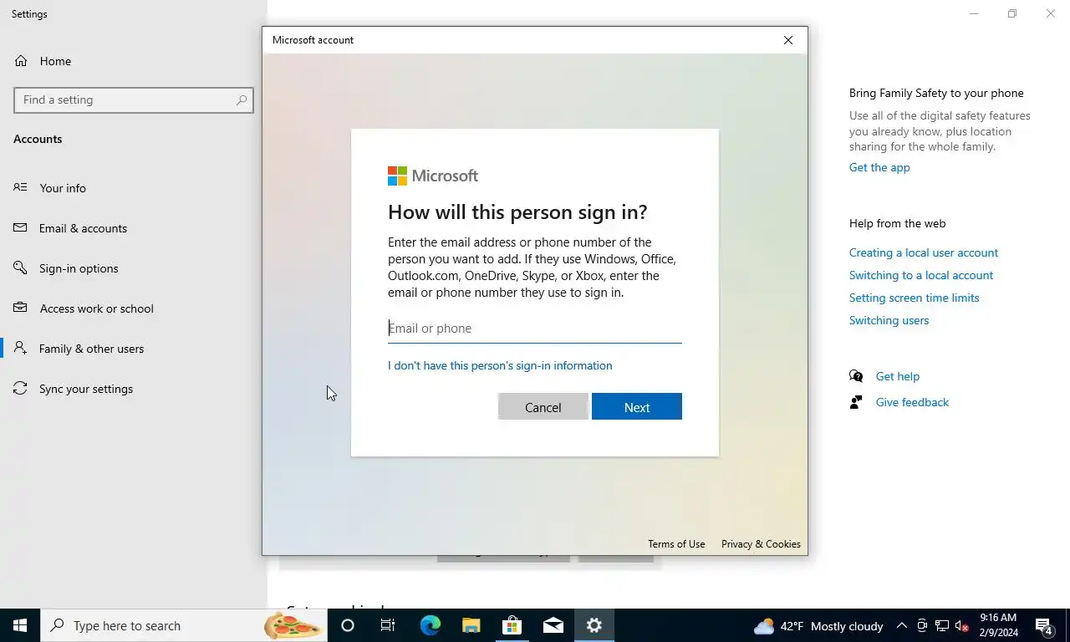This screenshot has height=642, width=1070.
Task: Switch to Settings gear on taskbar
Action: tap(594, 625)
